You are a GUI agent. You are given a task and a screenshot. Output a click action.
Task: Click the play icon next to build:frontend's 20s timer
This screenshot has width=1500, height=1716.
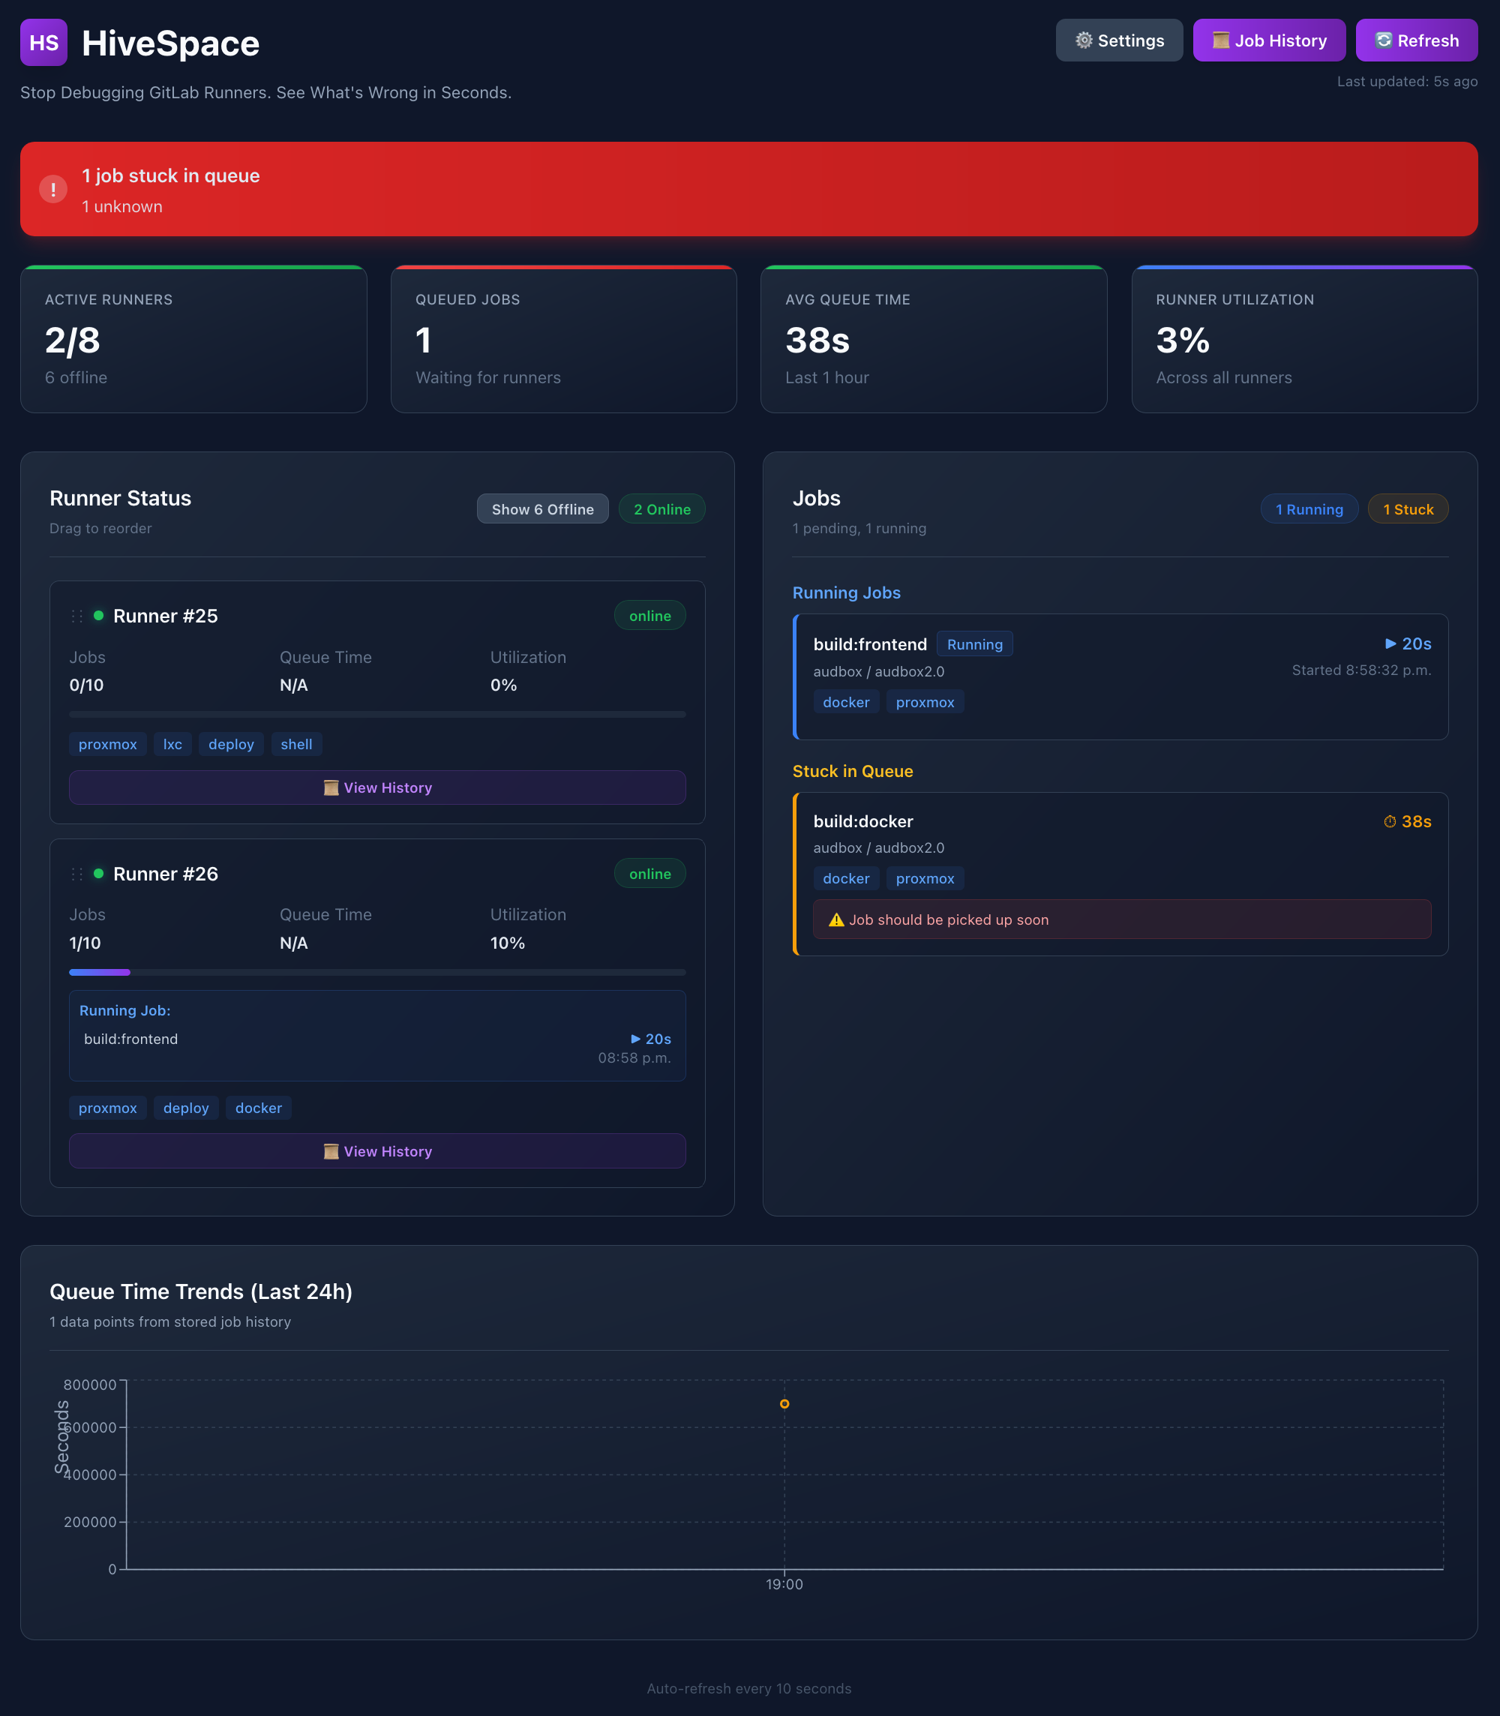[1391, 643]
